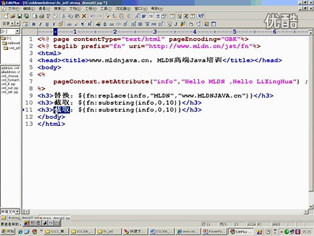The height and width of the screenshot is (236, 314).
Task: Click the horizontal scrollbar left arrow
Action: [x=26, y=212]
